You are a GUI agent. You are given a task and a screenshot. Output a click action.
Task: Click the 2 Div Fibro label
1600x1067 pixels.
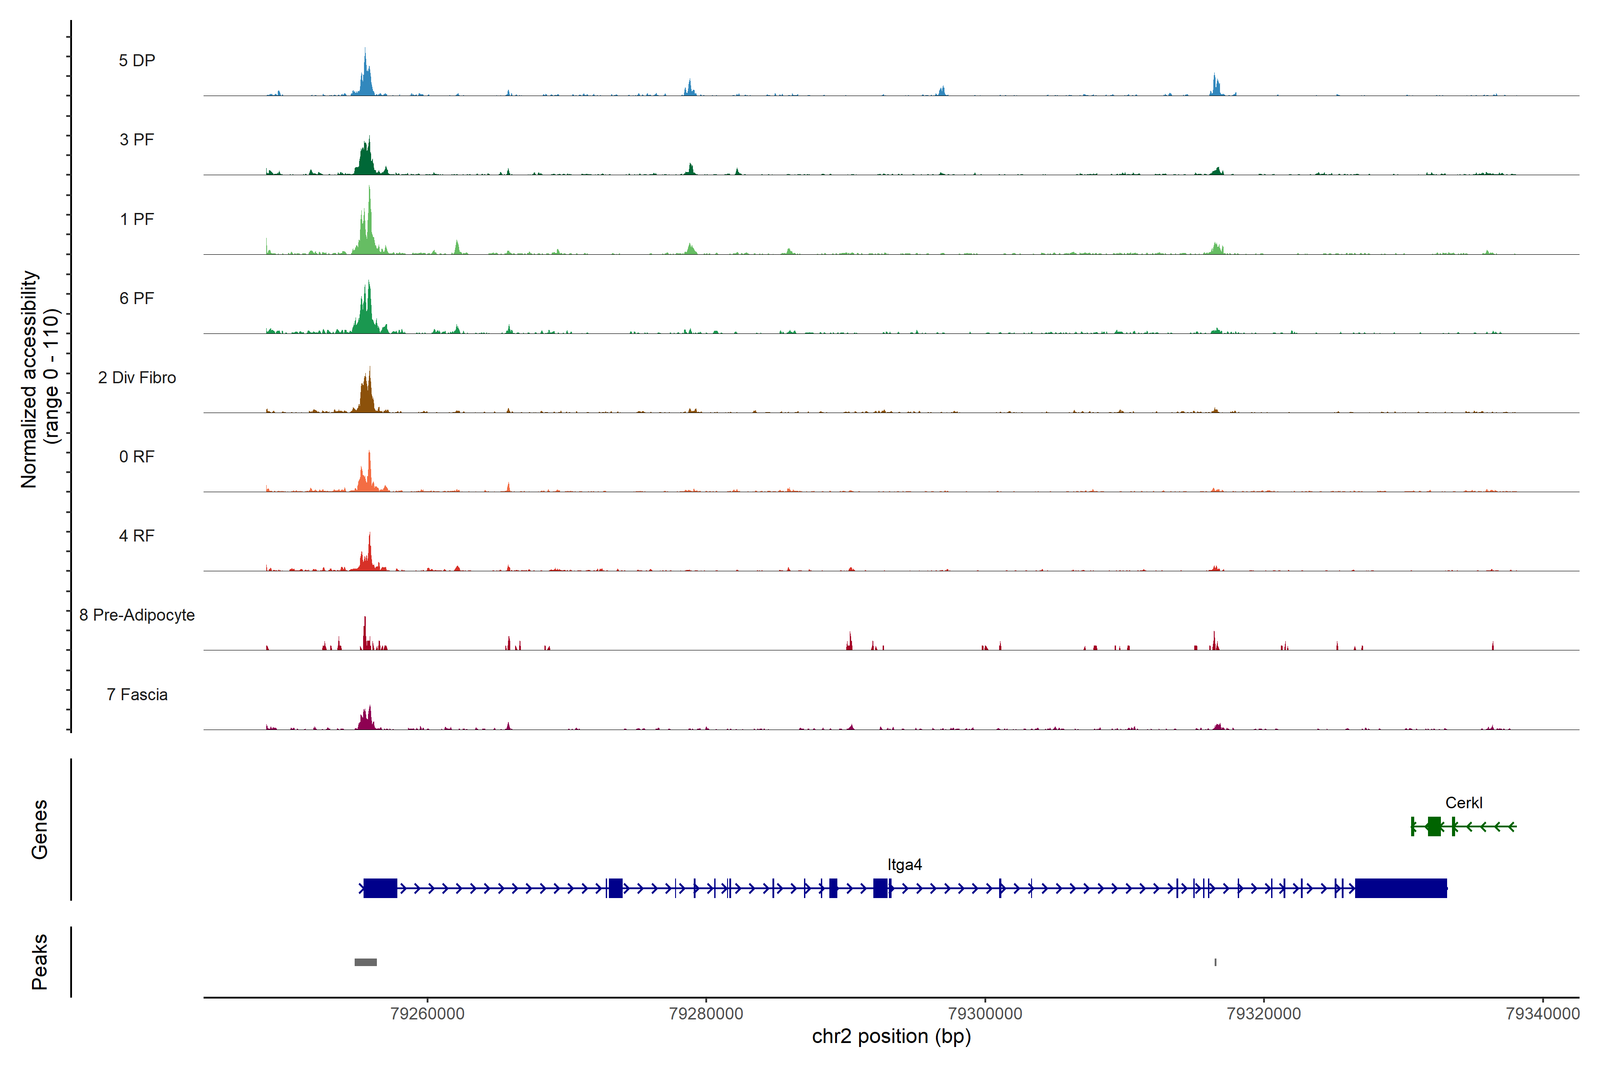137,377
